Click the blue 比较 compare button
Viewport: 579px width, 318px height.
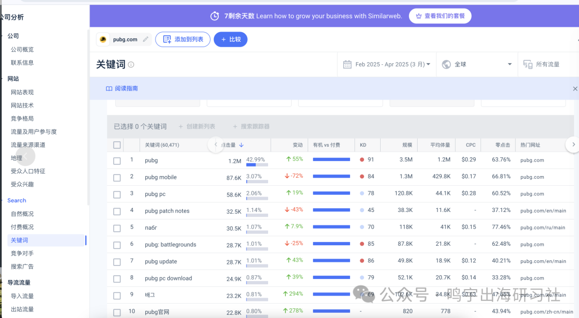tap(231, 40)
